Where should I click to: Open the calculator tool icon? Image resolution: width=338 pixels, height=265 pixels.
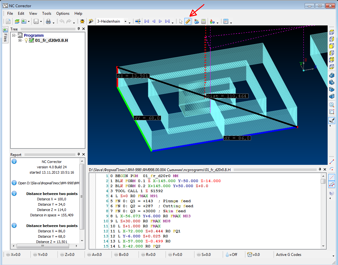point(203,21)
